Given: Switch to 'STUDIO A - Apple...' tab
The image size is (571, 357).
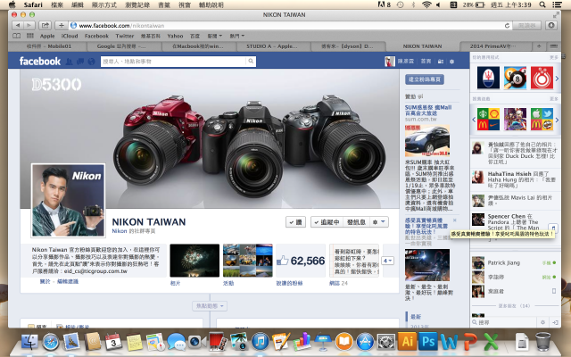Looking at the screenshot, I should tap(271, 46).
